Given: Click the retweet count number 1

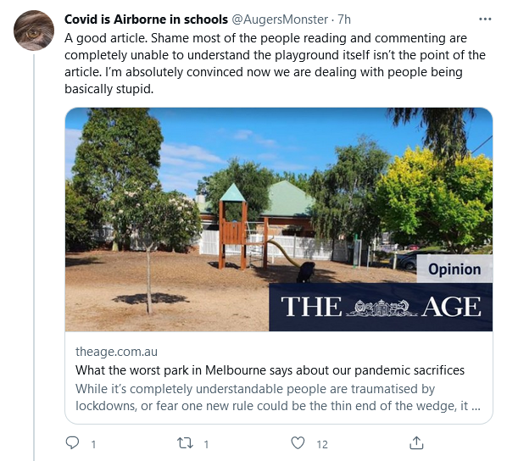Looking at the screenshot, I should (x=206, y=445).
